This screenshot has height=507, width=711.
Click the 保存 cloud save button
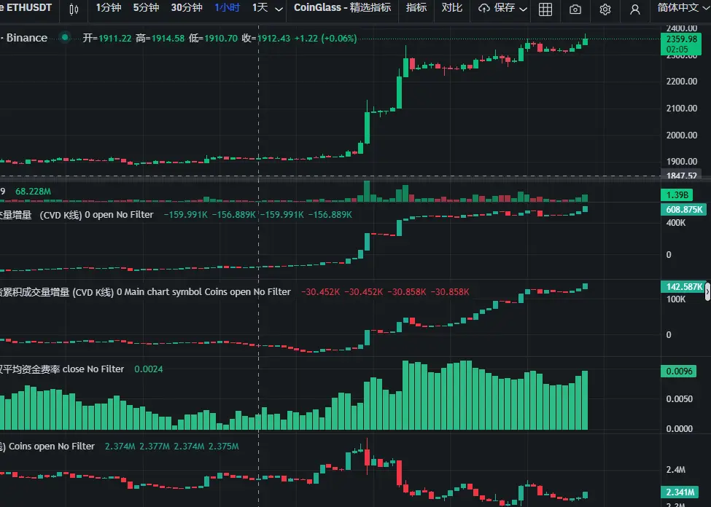click(497, 8)
